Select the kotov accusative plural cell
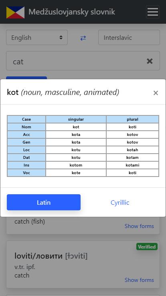Screen dimensions: 166x296 (132, 135)
